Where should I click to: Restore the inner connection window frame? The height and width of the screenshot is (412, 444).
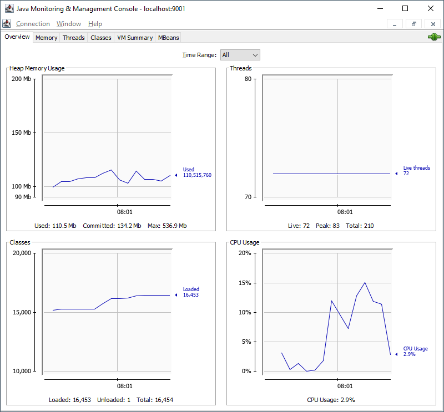[413, 24]
